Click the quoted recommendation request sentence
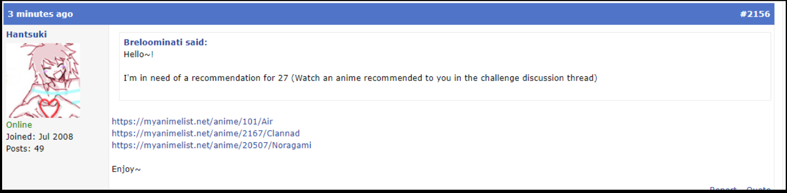This screenshot has height=193, width=787. pos(360,78)
